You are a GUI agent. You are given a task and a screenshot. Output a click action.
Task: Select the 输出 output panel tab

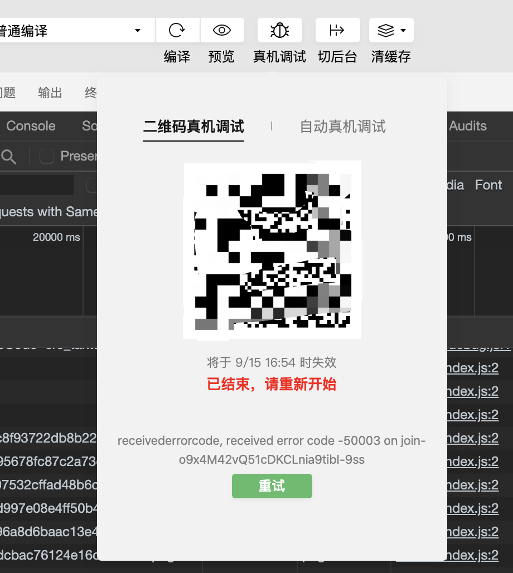(50, 93)
